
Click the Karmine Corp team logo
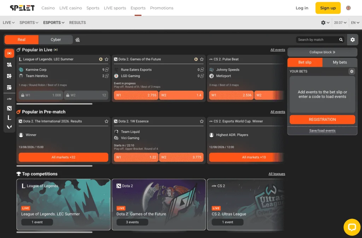tap(21, 70)
